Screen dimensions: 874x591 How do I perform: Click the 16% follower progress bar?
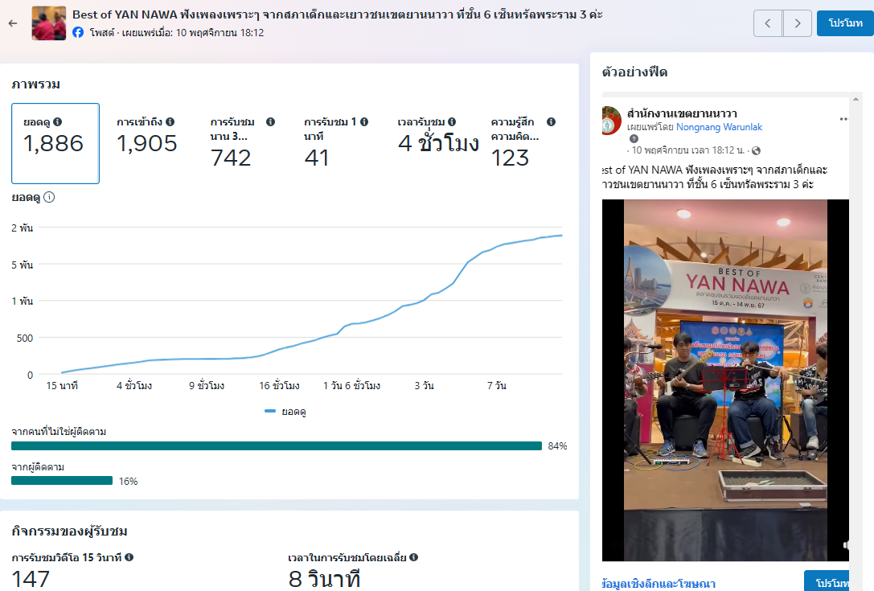click(x=62, y=481)
